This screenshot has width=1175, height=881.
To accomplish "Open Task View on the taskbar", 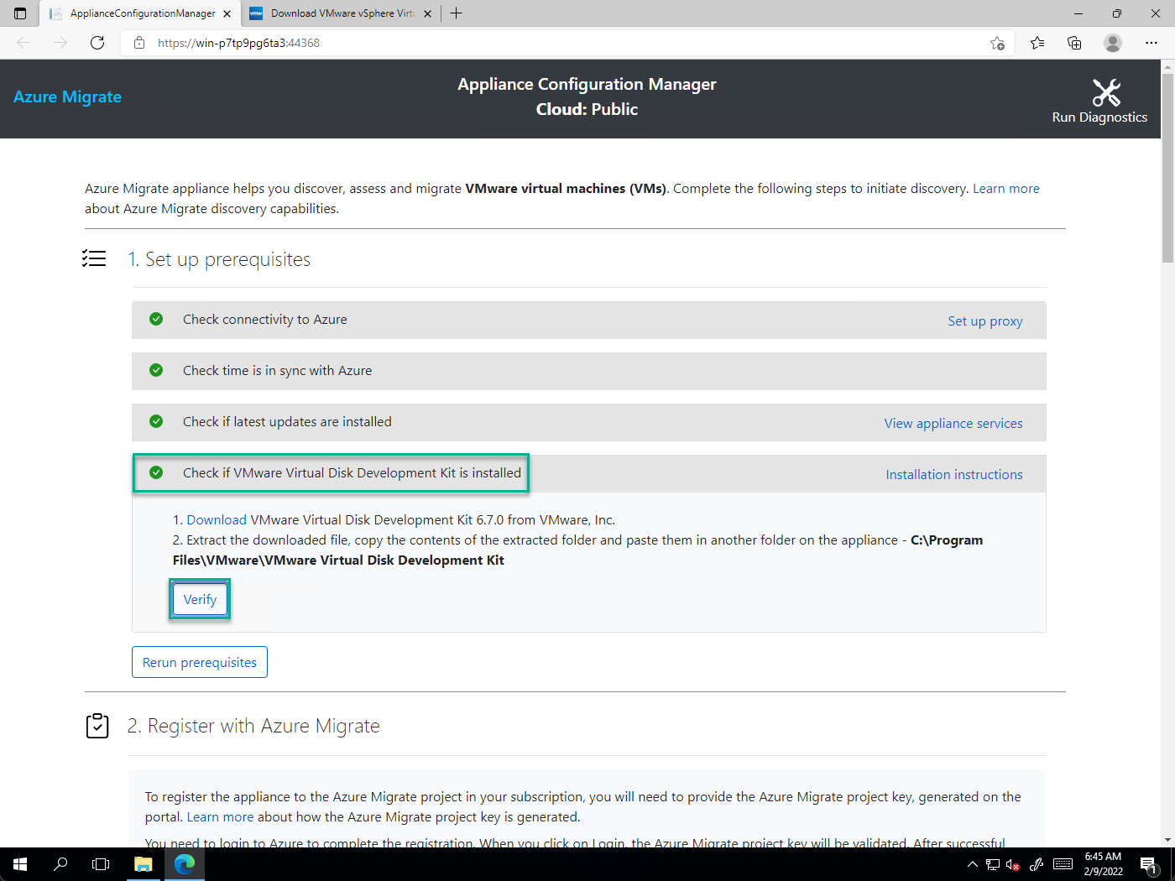I will 101,864.
